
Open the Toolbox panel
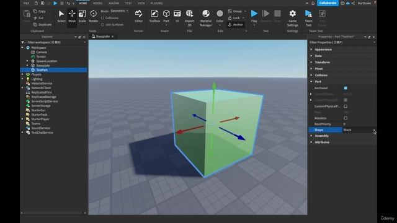tap(154, 16)
